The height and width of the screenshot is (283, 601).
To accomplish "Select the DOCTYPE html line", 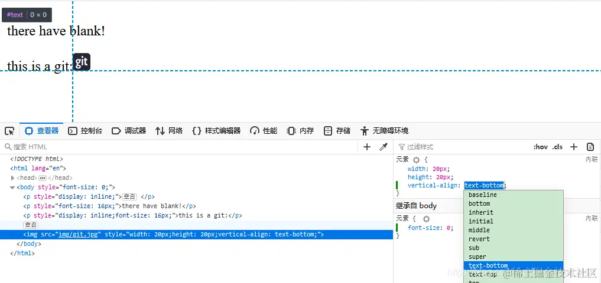I will (37, 159).
